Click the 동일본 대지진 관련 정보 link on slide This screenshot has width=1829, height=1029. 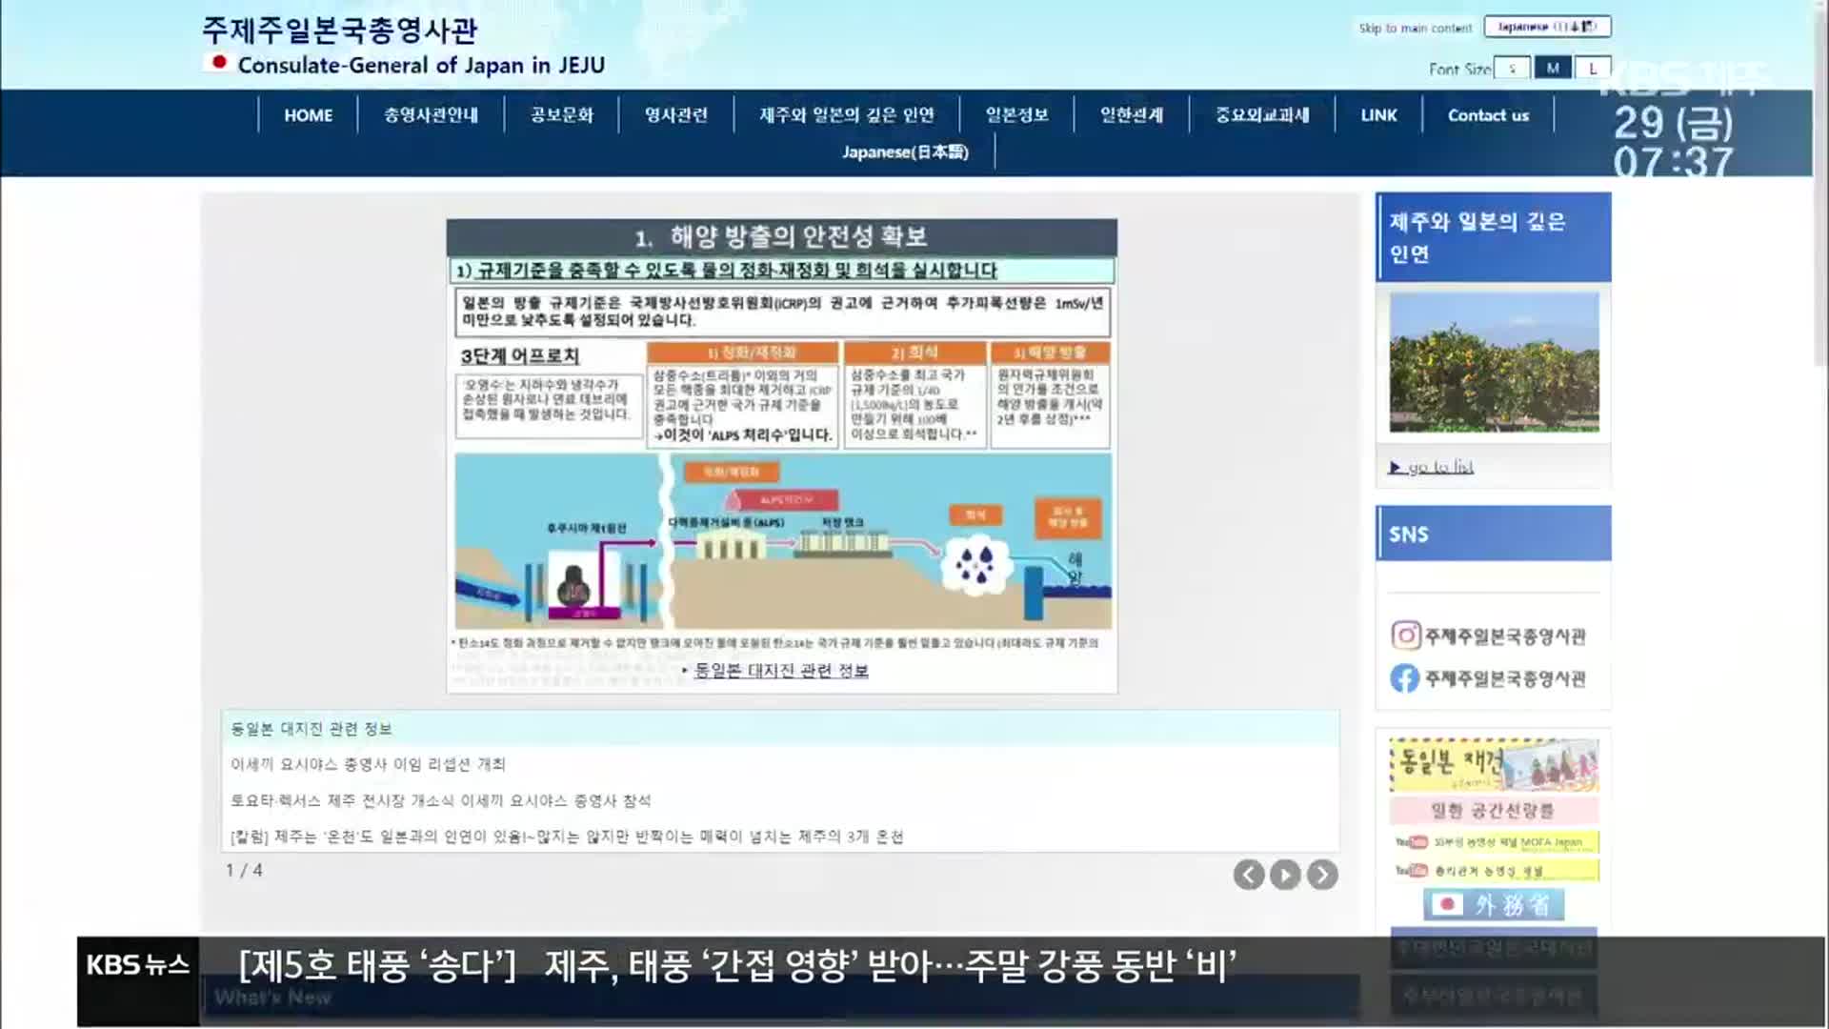781,671
